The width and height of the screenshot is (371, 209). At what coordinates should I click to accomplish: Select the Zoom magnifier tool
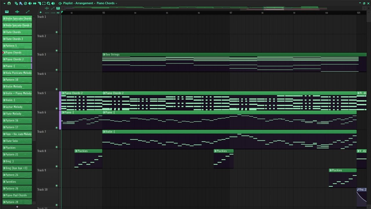[48, 3]
